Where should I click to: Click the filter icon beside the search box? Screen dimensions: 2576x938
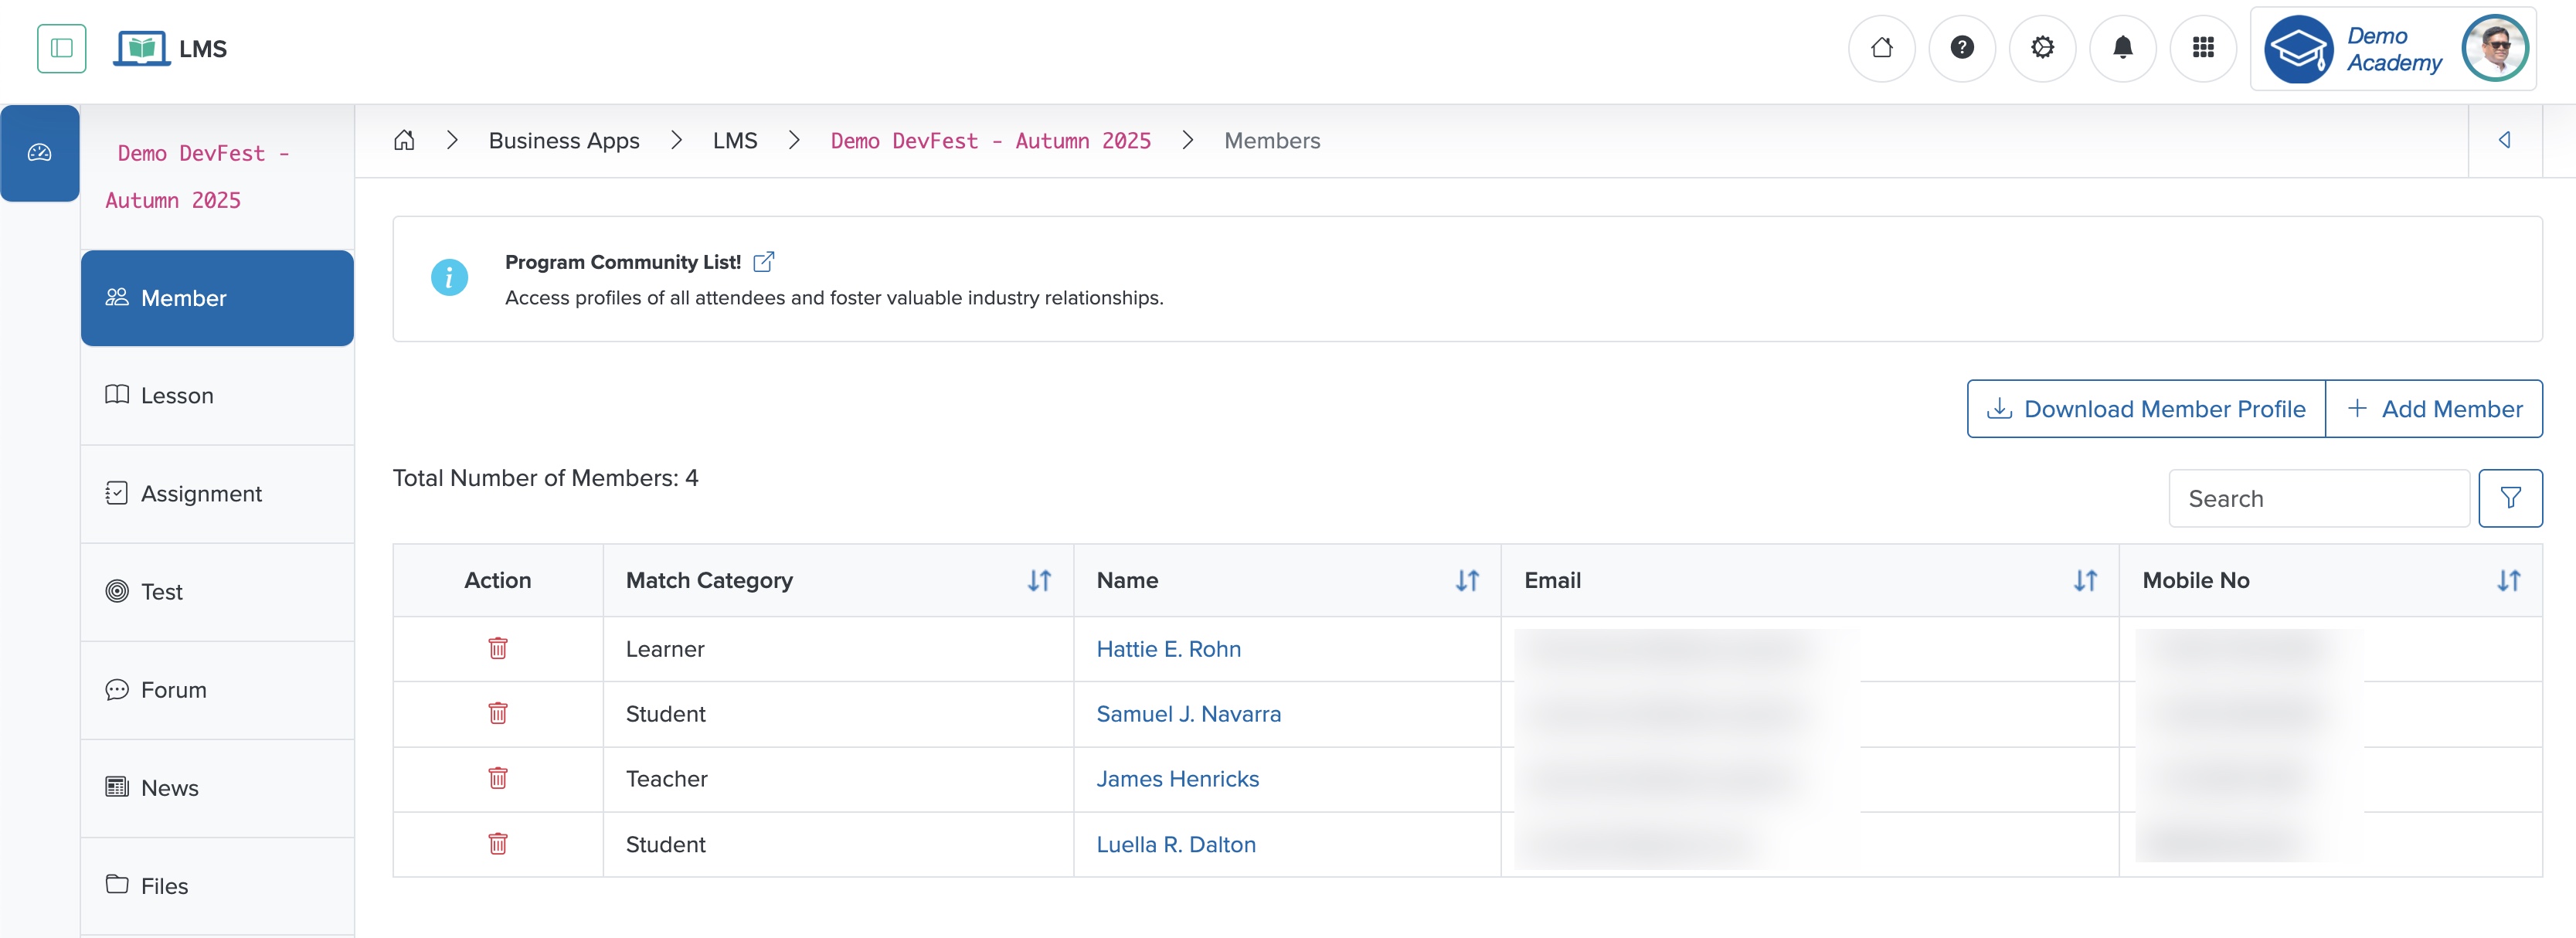pos(2511,497)
